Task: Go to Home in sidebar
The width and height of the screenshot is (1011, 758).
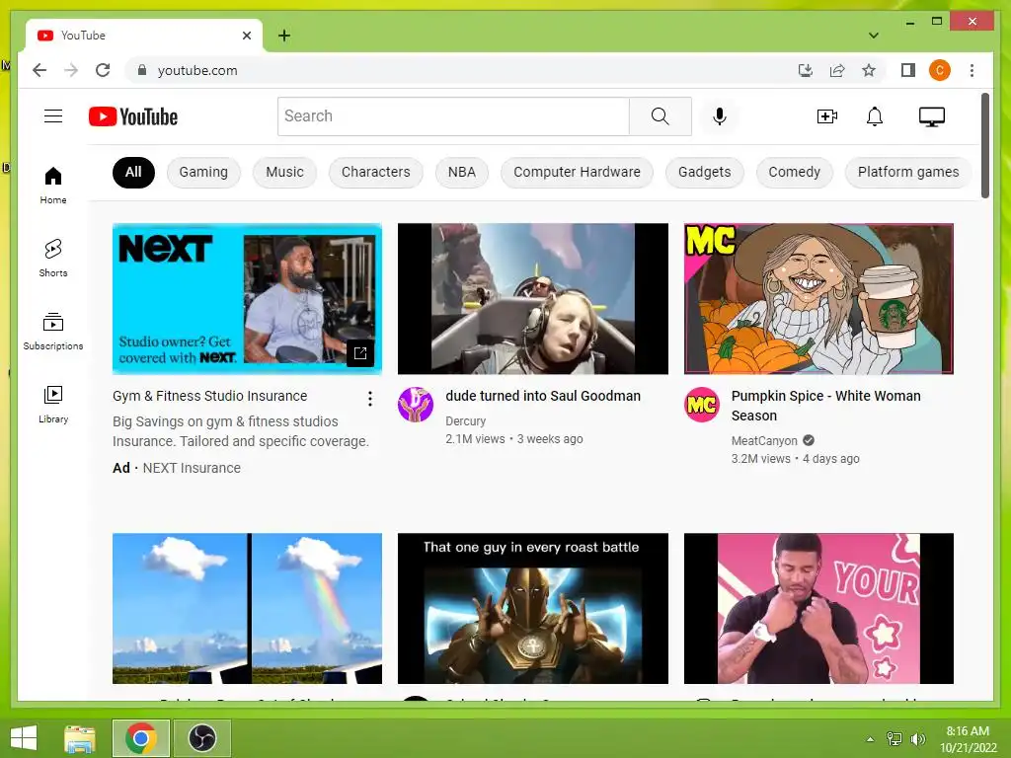Action: coord(53,186)
